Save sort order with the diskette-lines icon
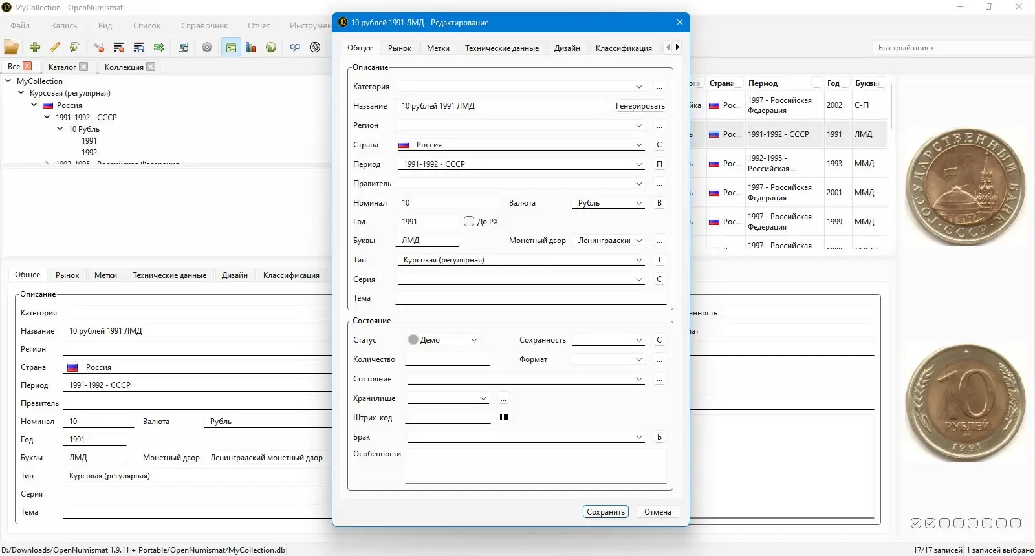The width and height of the screenshot is (1035, 556). [x=139, y=47]
